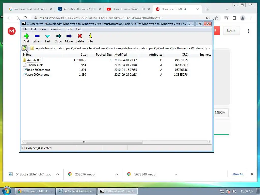Click the volume icon in system tray
Image resolution: width=260 pixels, height=195 pixels.
pyautogui.click(x=234, y=191)
